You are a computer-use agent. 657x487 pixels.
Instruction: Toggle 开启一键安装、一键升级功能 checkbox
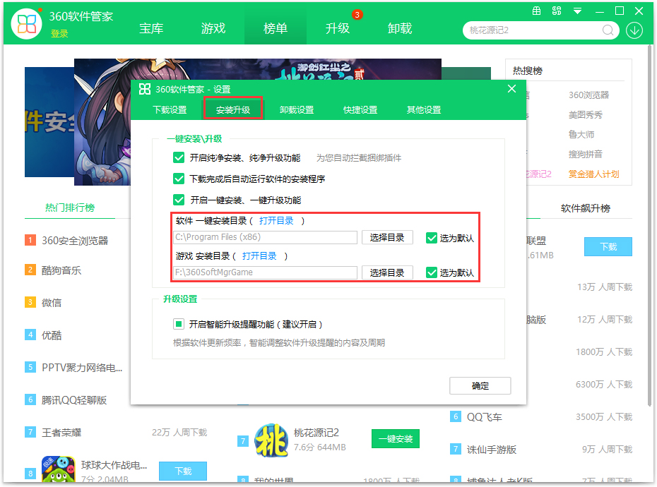click(179, 200)
